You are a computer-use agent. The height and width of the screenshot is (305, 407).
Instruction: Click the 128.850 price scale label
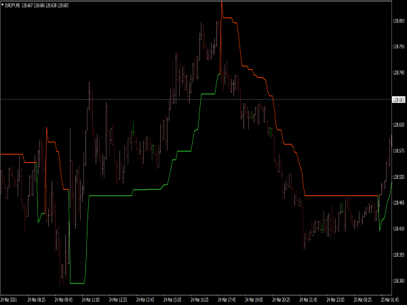coord(399,21)
